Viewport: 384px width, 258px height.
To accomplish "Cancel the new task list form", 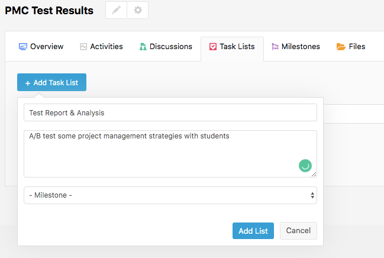I will click(298, 231).
